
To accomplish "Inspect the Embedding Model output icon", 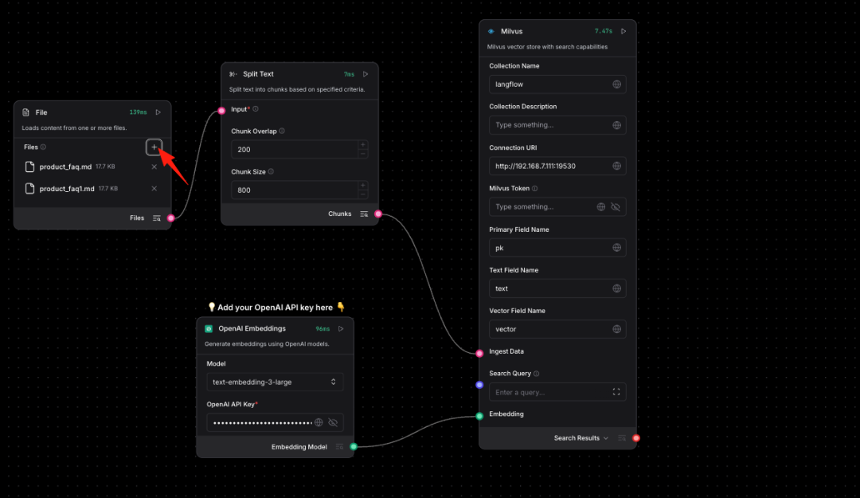I will [x=339, y=447].
